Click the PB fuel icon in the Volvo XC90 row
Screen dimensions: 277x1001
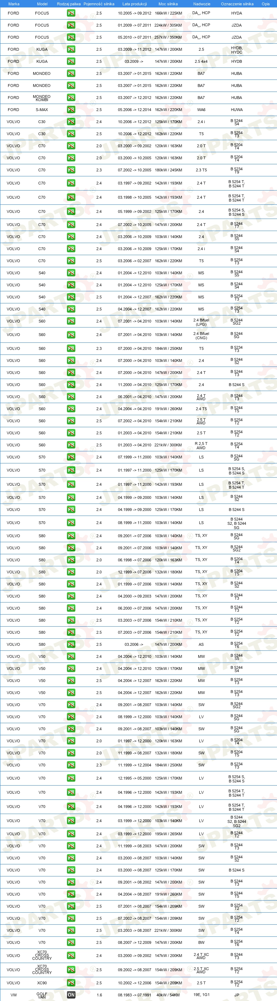(x=71, y=983)
